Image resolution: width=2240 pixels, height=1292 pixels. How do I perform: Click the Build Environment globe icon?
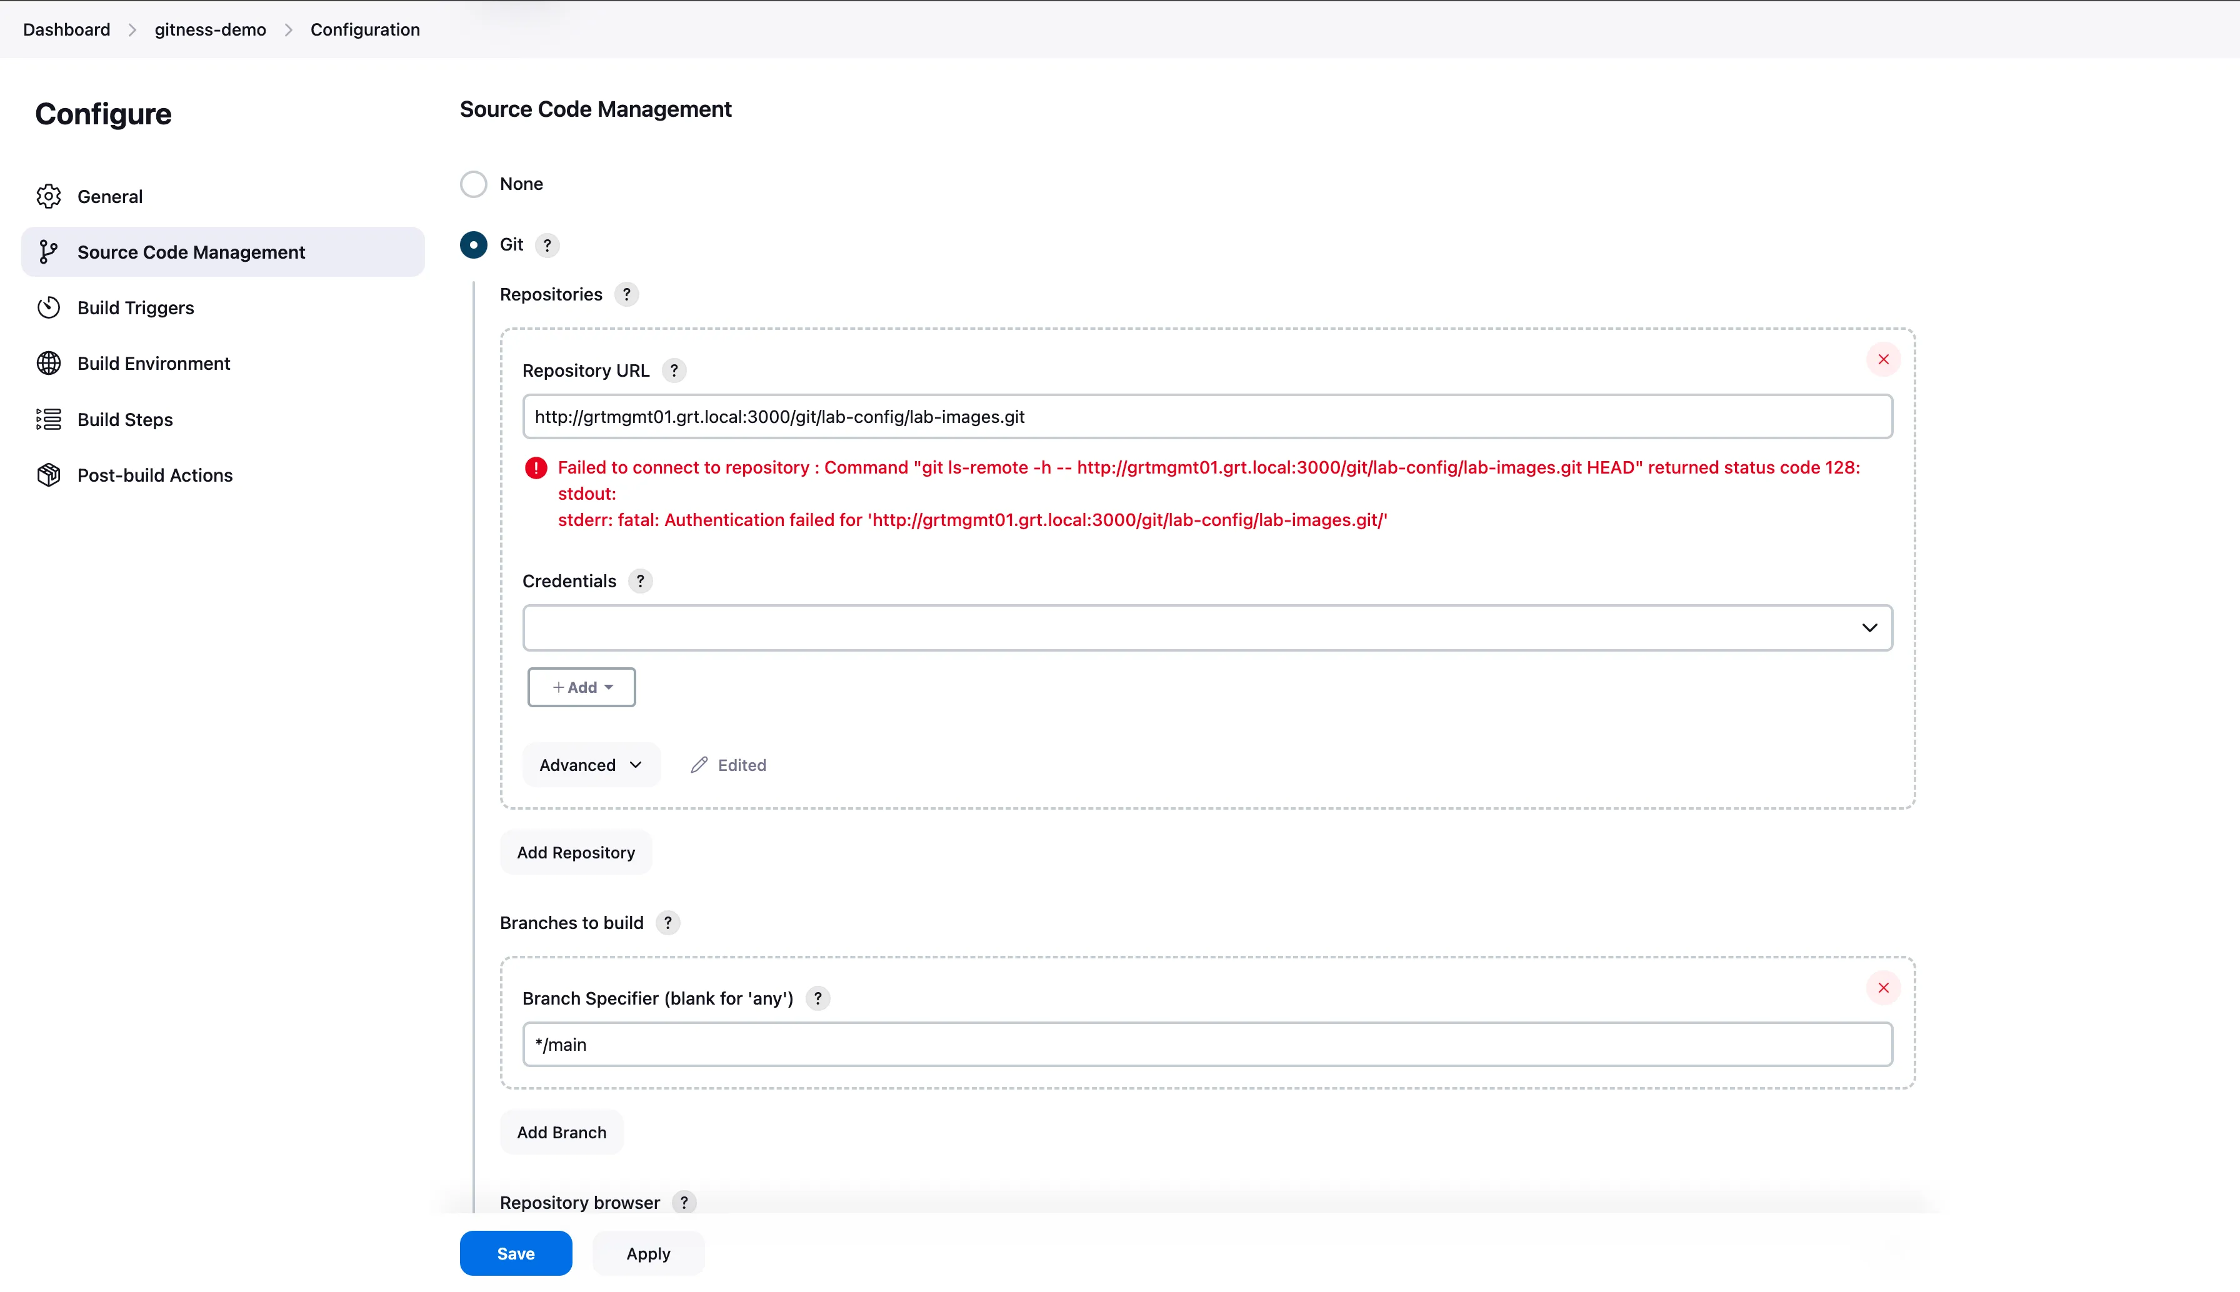49,363
